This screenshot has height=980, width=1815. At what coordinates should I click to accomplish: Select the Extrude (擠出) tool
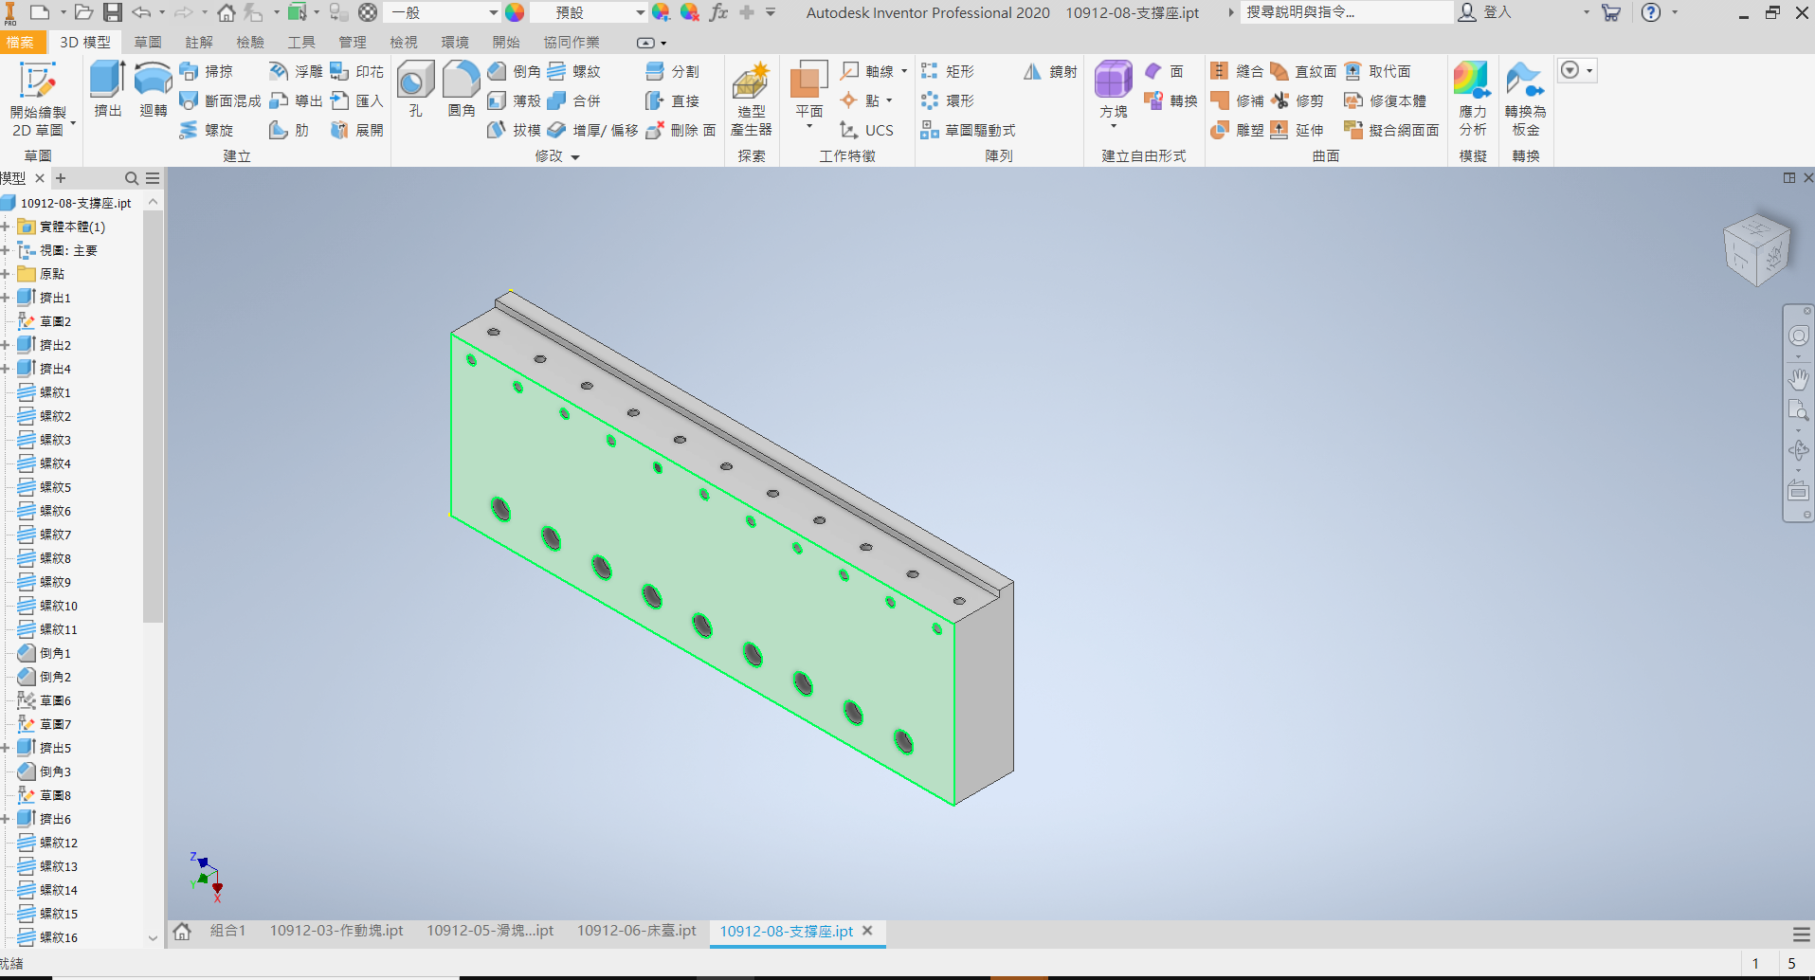click(x=107, y=87)
